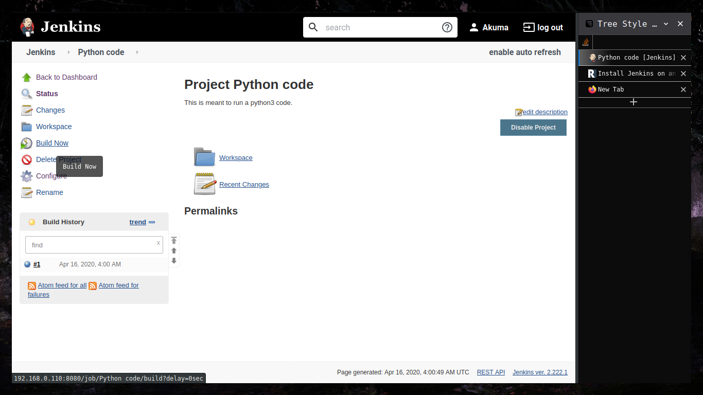
Task: Jump to top of build history arrow
Action: tap(174, 240)
